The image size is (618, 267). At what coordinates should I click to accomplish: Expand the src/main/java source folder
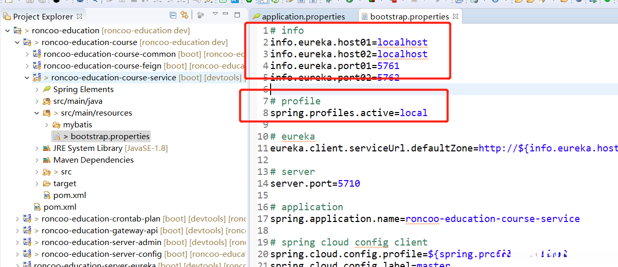tap(37, 101)
